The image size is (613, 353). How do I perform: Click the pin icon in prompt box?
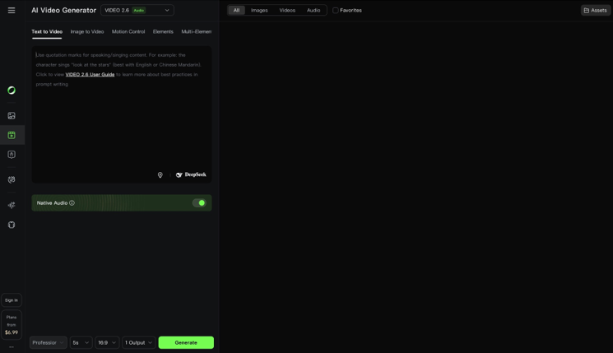[160, 175]
